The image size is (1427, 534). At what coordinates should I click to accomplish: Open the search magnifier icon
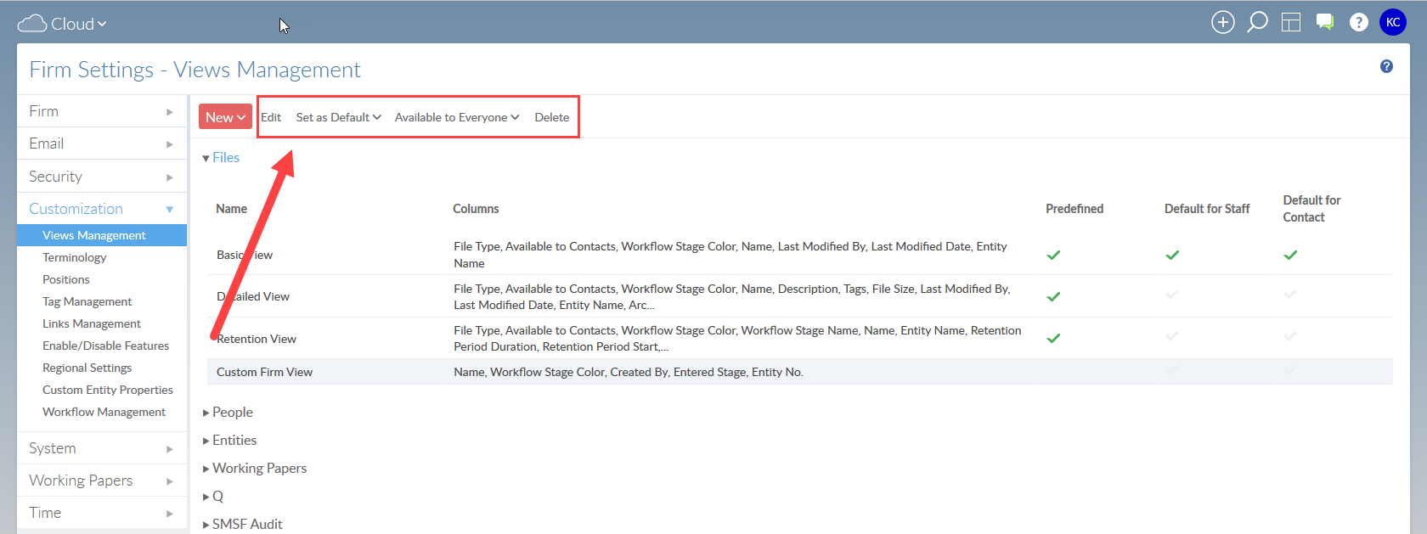tap(1257, 22)
